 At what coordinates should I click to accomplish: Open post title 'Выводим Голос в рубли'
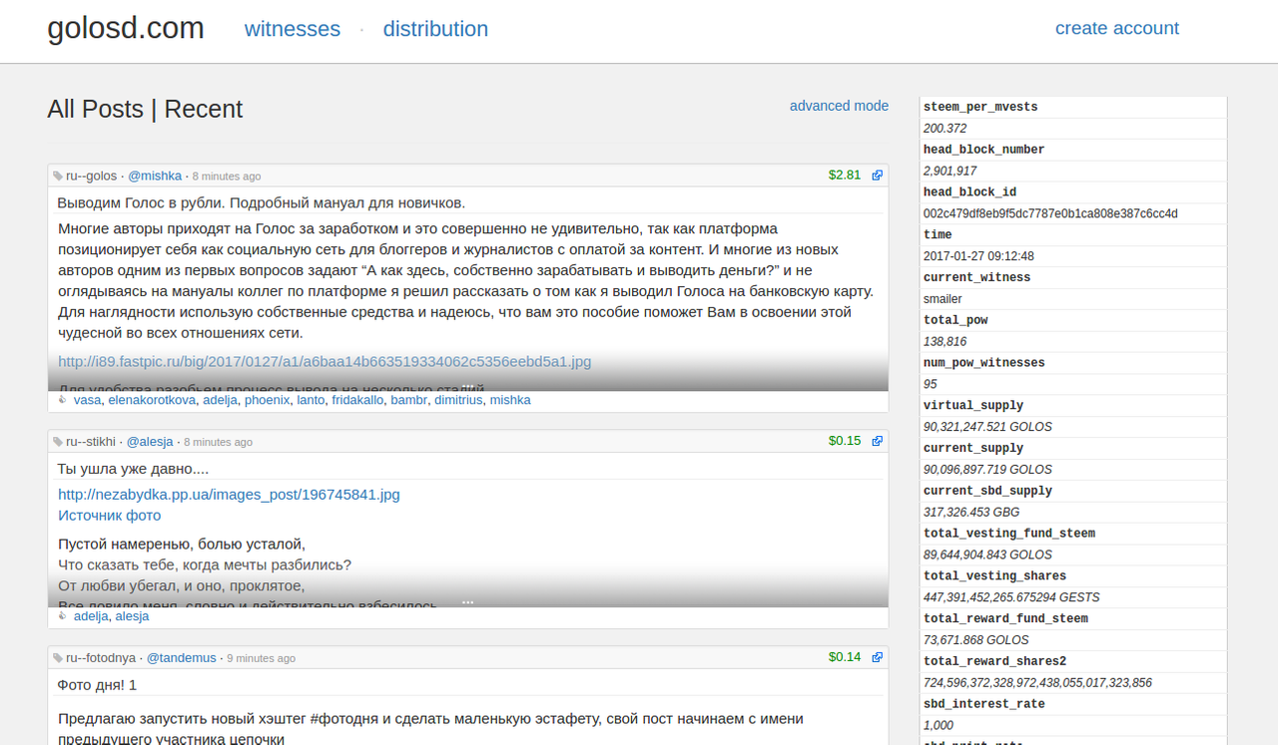pyautogui.click(x=261, y=202)
